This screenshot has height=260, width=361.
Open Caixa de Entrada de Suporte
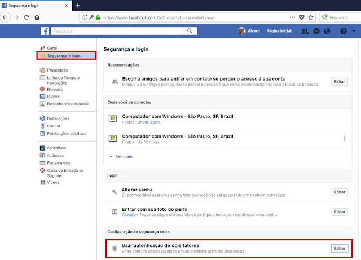point(65,173)
